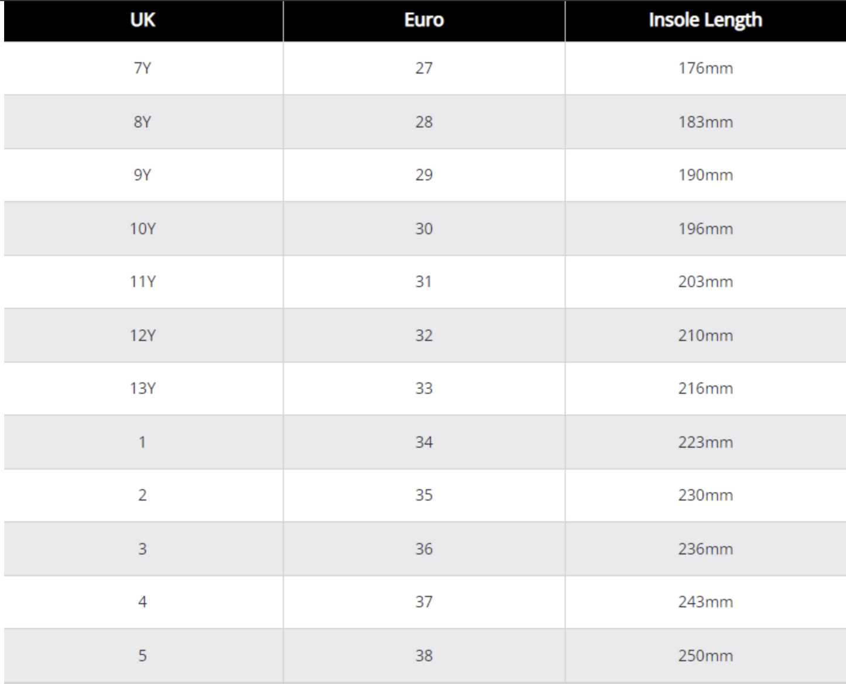Select the Euro 37 cell
The image size is (846, 684).
[424, 602]
